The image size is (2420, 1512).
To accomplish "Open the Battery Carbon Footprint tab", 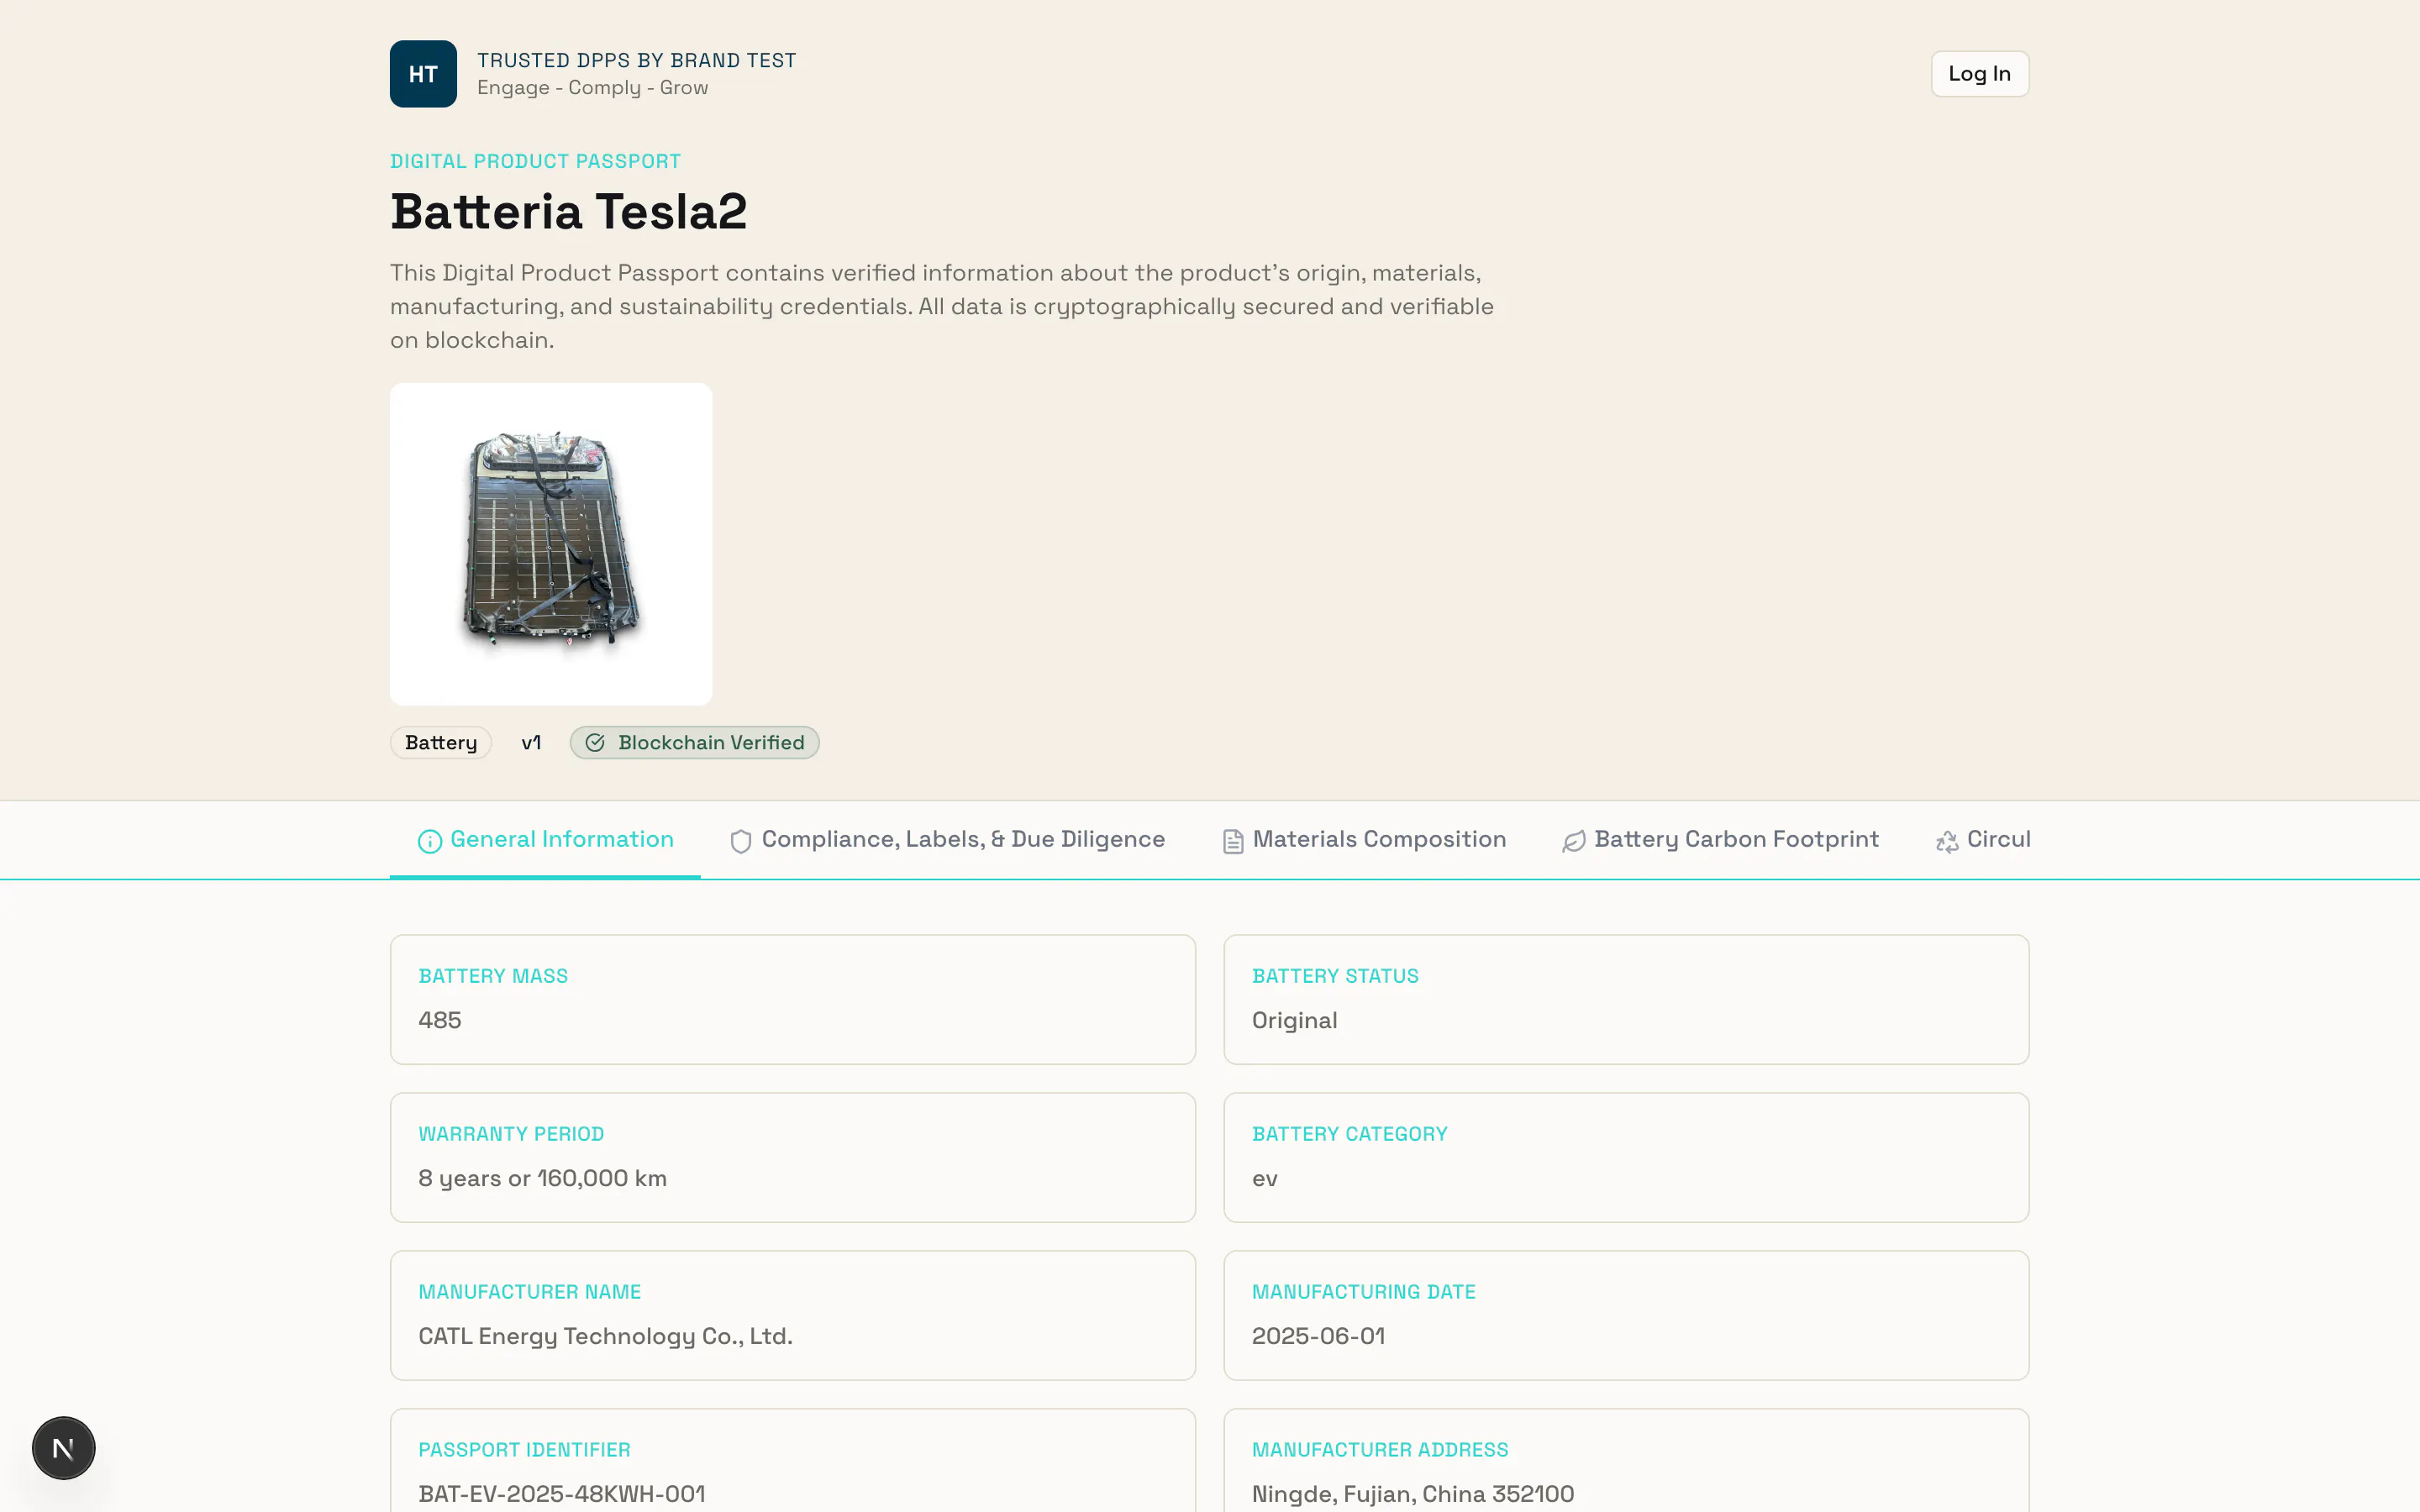I will tap(1720, 840).
